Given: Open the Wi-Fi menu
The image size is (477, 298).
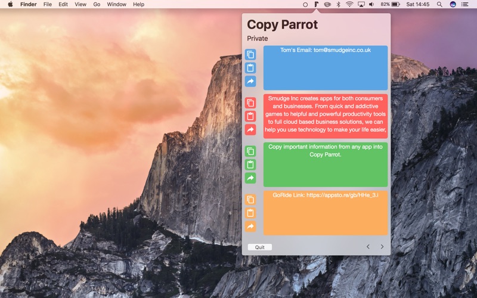Looking at the screenshot, I should [x=349, y=4].
